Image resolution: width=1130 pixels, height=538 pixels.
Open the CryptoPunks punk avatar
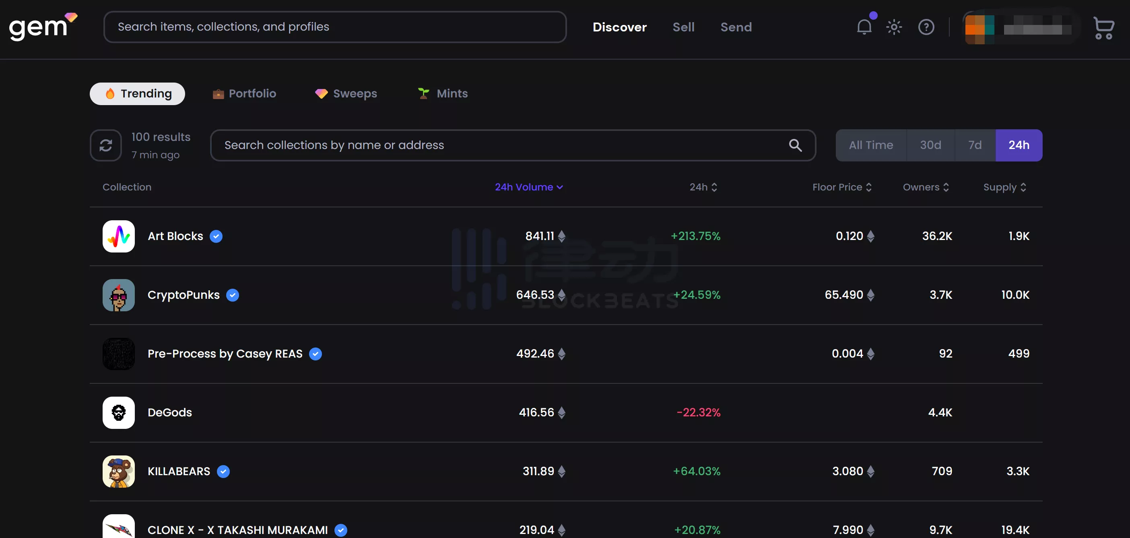pyautogui.click(x=118, y=295)
